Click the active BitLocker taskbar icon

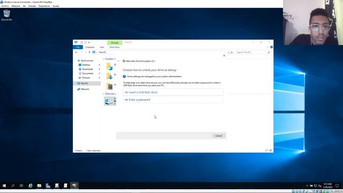(x=74, y=185)
